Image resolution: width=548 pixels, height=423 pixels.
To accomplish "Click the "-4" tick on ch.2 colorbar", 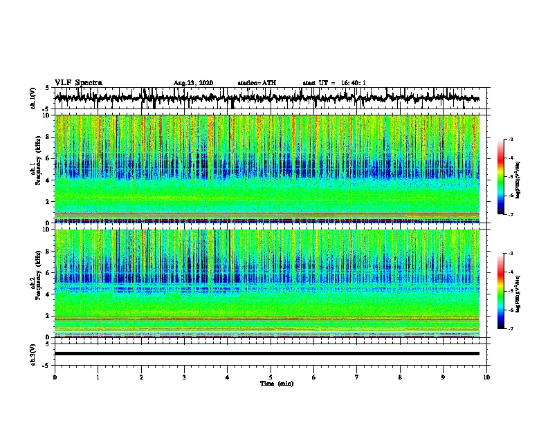I will (510, 272).
